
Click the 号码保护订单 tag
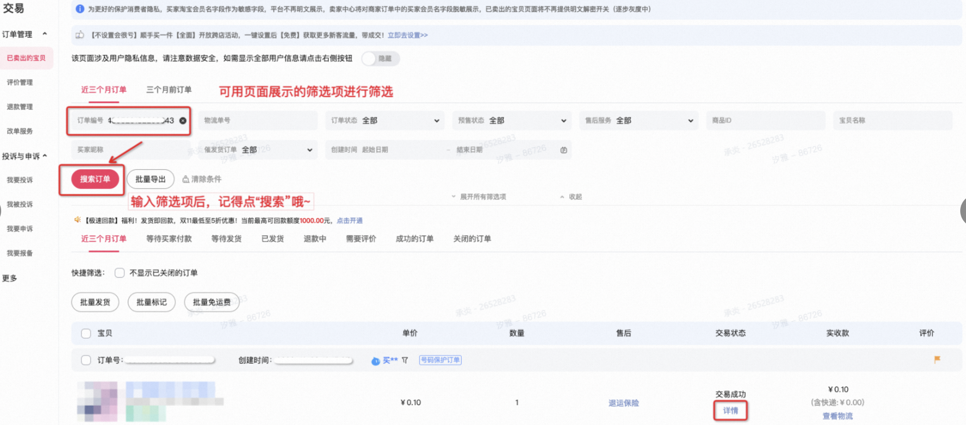pos(440,360)
